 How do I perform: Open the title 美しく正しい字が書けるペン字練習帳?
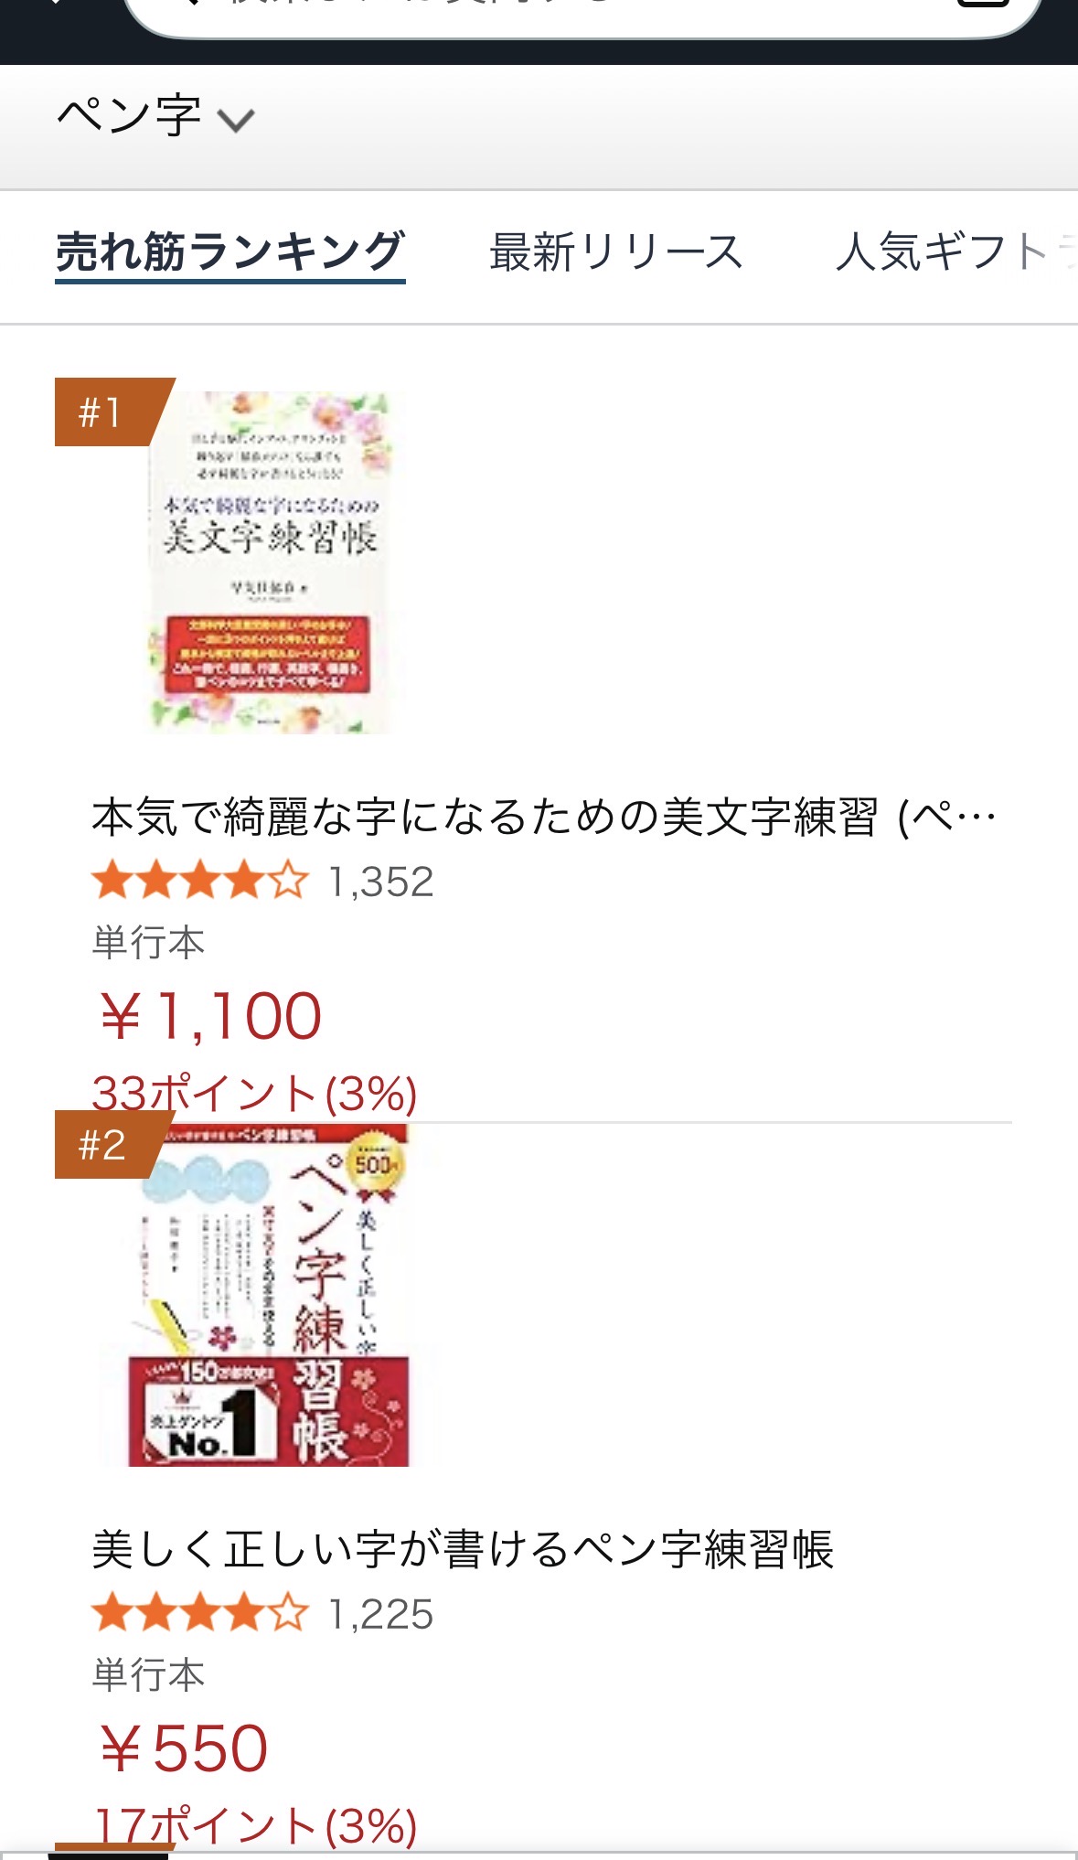click(x=463, y=1549)
